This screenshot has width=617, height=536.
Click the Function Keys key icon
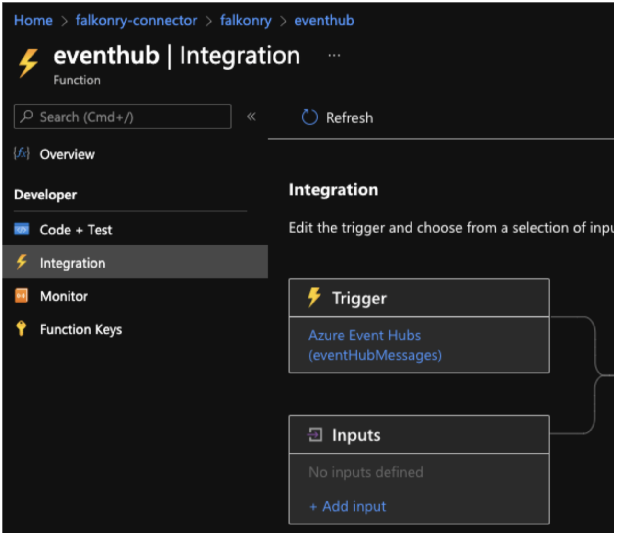tap(21, 328)
